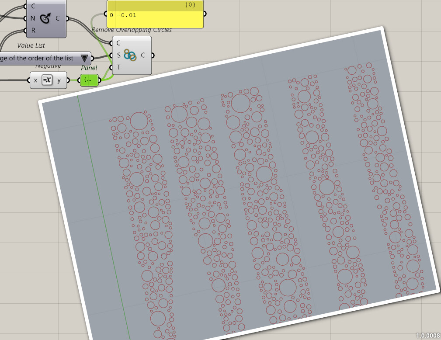Click the x input of Negative component

point(35,80)
